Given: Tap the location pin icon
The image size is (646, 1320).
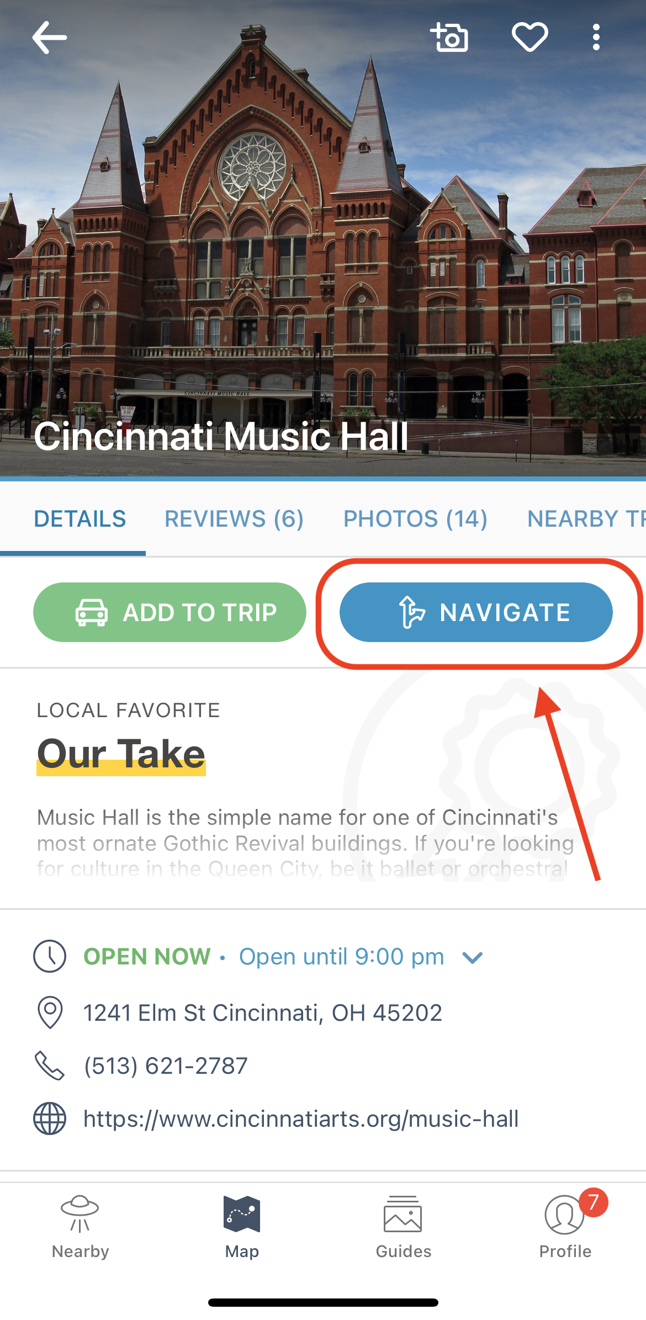Looking at the screenshot, I should pos(50,1012).
